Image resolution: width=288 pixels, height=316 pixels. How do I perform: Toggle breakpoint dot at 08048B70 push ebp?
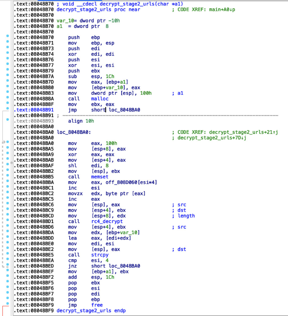pyautogui.click(x=8, y=36)
